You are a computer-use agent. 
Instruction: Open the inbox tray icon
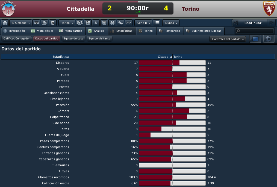[x=36, y=23]
